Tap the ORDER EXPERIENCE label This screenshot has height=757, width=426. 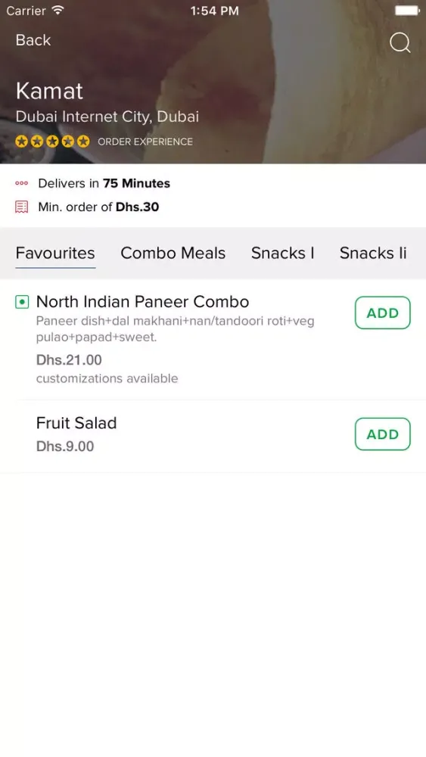tap(145, 142)
